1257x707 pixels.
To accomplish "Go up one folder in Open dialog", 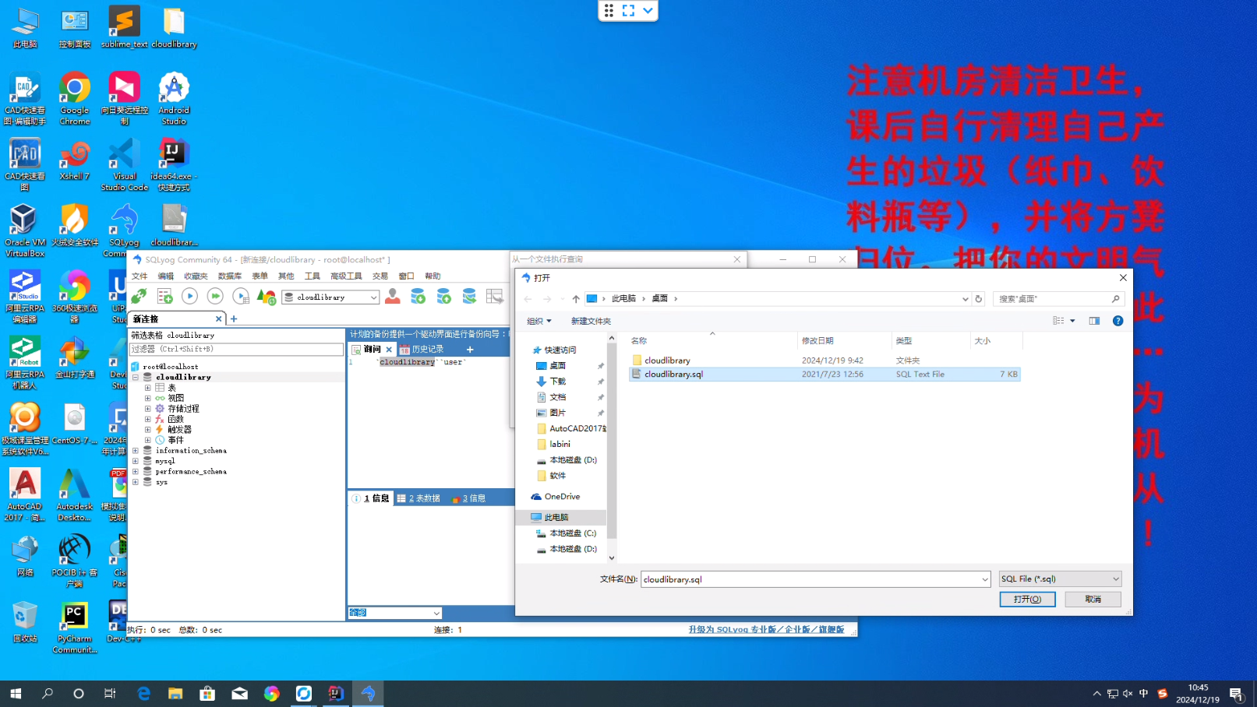I will pyautogui.click(x=576, y=299).
